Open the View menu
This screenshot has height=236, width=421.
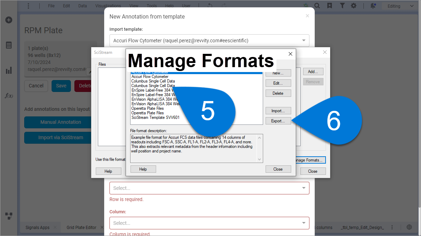tap(134, 6)
